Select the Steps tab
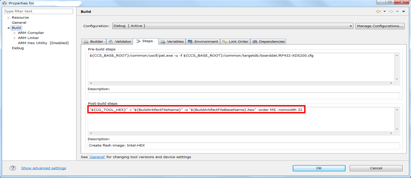 coord(146,41)
